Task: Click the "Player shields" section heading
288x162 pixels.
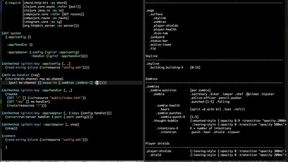Action: tap(157, 144)
